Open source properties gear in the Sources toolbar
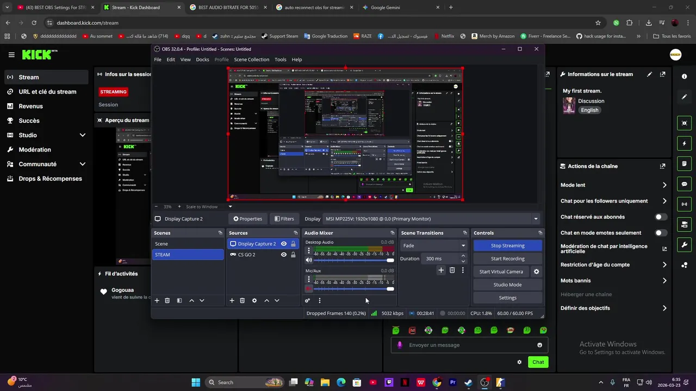This screenshot has height=391, width=696. click(x=254, y=300)
